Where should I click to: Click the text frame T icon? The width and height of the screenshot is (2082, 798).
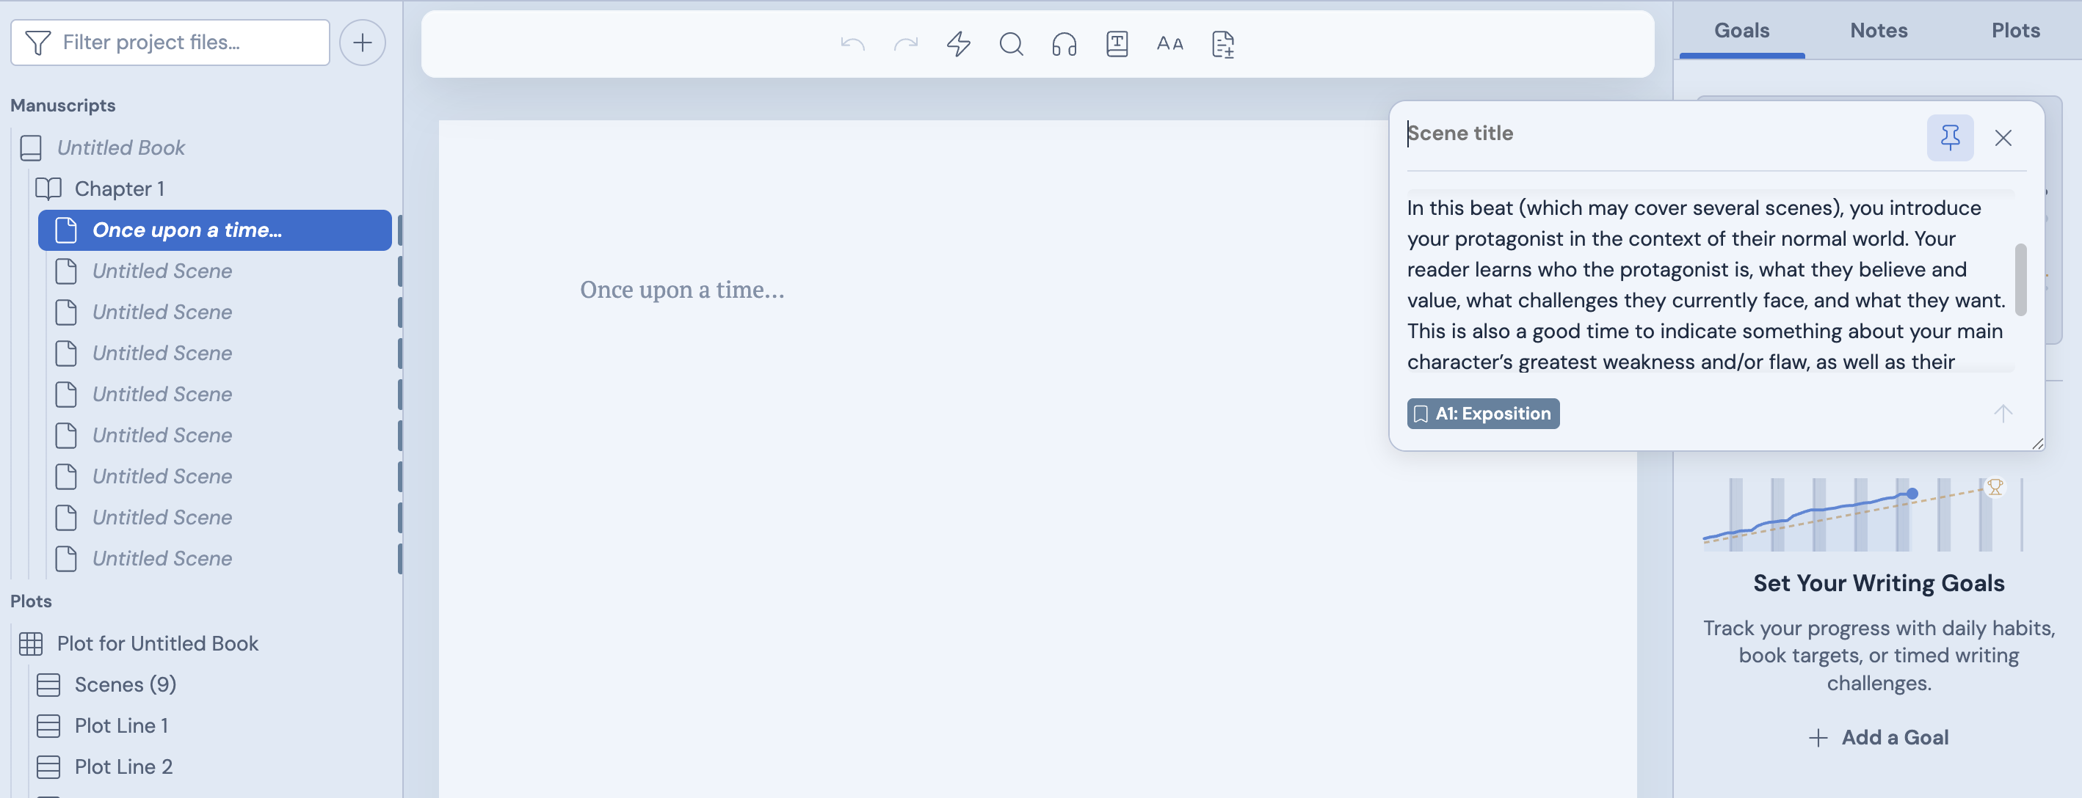(x=1117, y=43)
